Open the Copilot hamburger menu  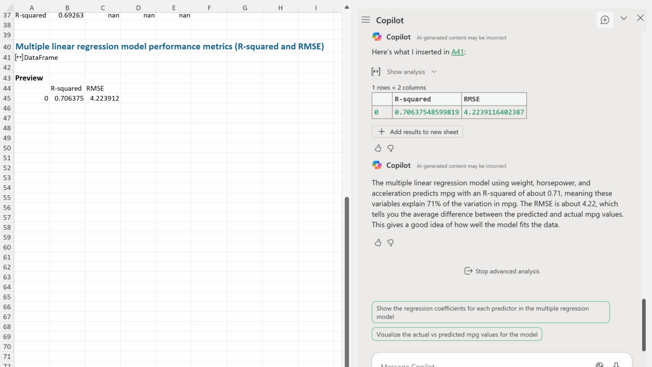pos(365,20)
